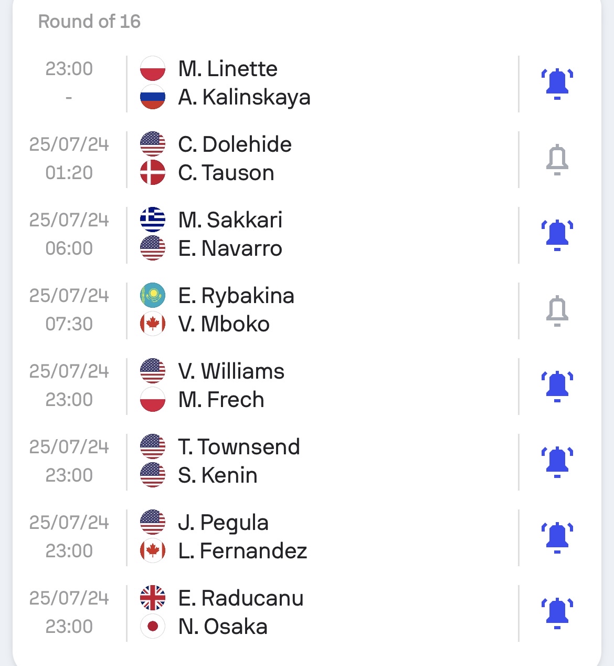Screen dimensions: 614x666
Task: Toggle bell icon for Raducanu vs Osaka
Action: [557, 613]
